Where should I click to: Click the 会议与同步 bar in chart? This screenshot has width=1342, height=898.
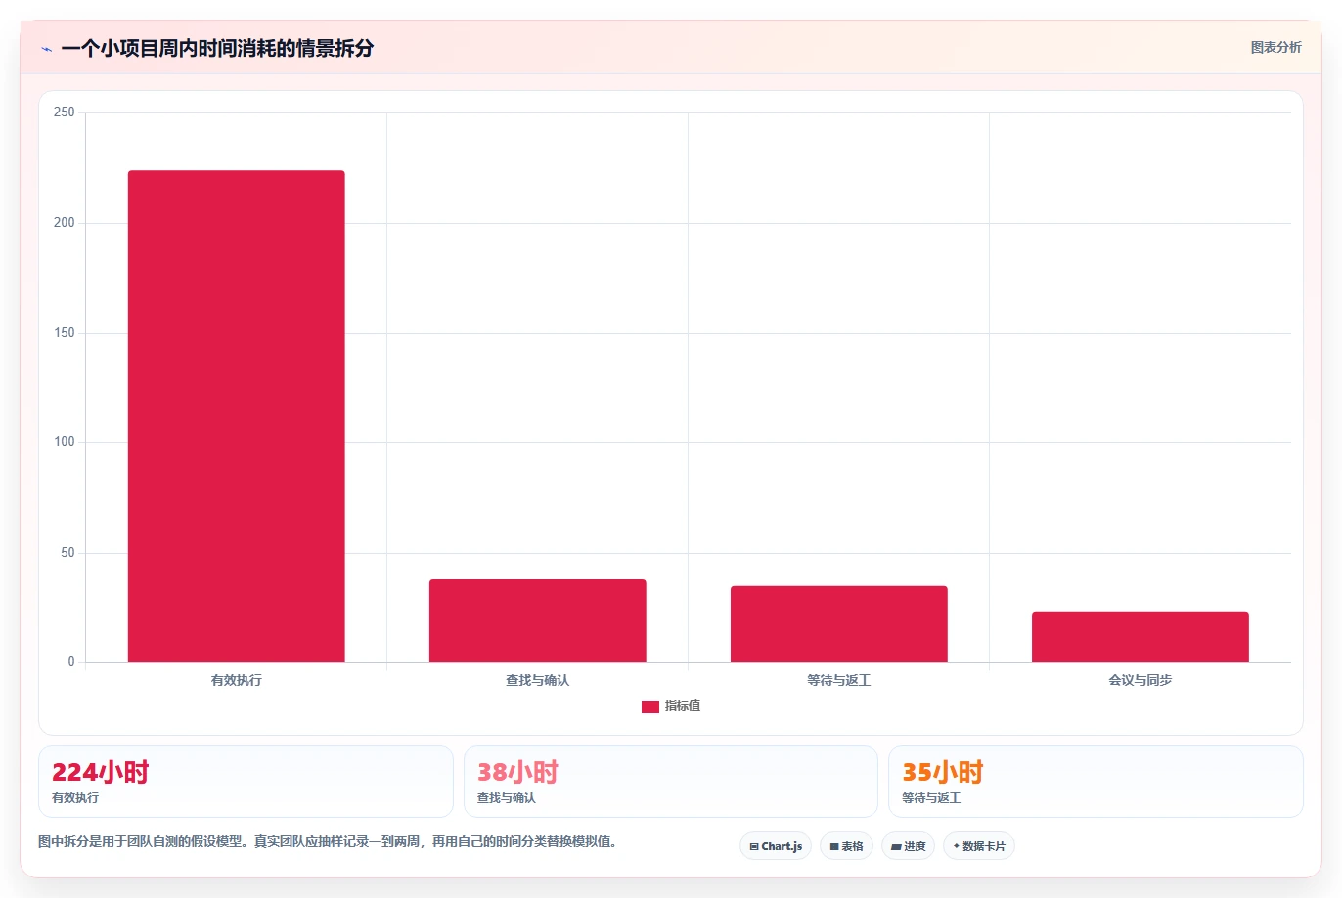click(x=1141, y=638)
